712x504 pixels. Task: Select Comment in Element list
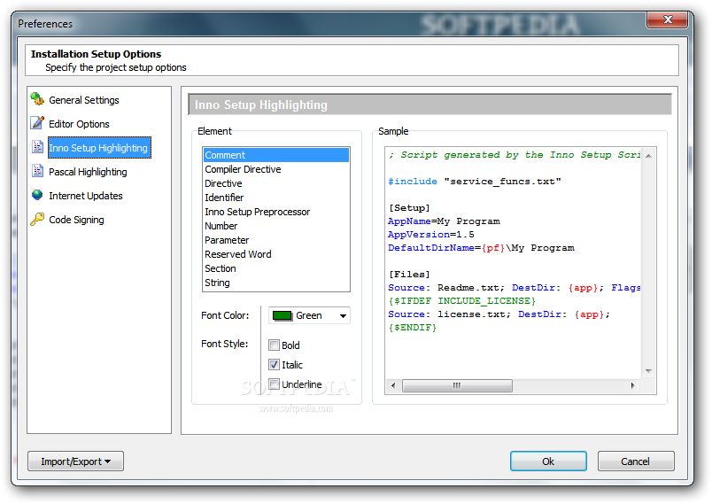[276, 155]
